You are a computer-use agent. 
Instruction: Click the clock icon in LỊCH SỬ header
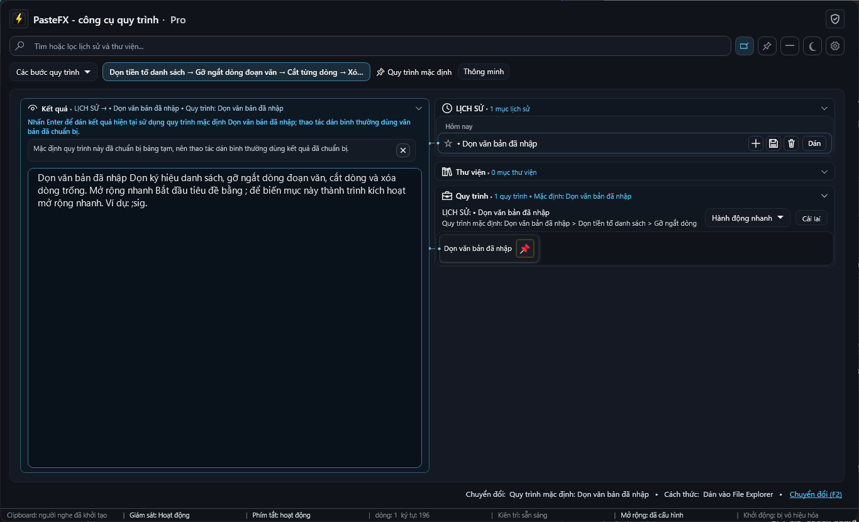coord(447,108)
